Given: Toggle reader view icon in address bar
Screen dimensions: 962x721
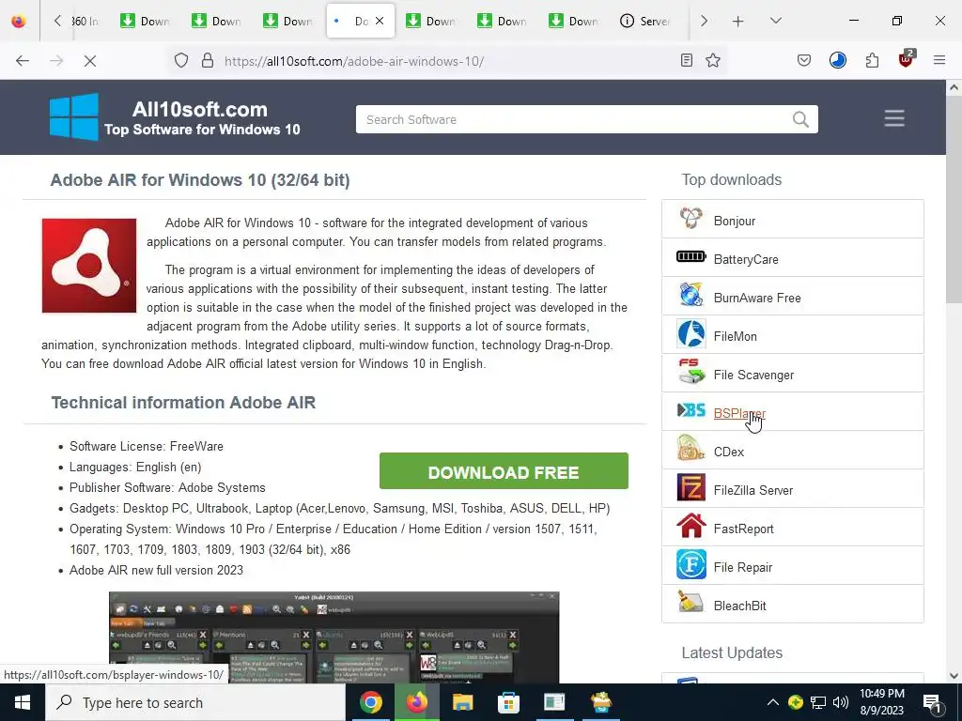Looking at the screenshot, I should pos(687,60).
